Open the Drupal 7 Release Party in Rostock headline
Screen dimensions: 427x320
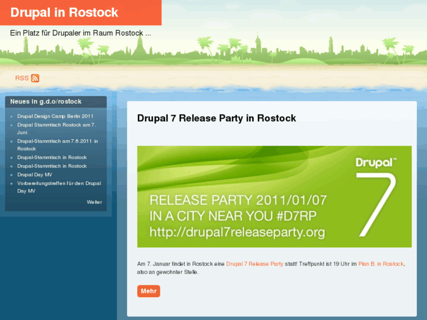point(217,118)
